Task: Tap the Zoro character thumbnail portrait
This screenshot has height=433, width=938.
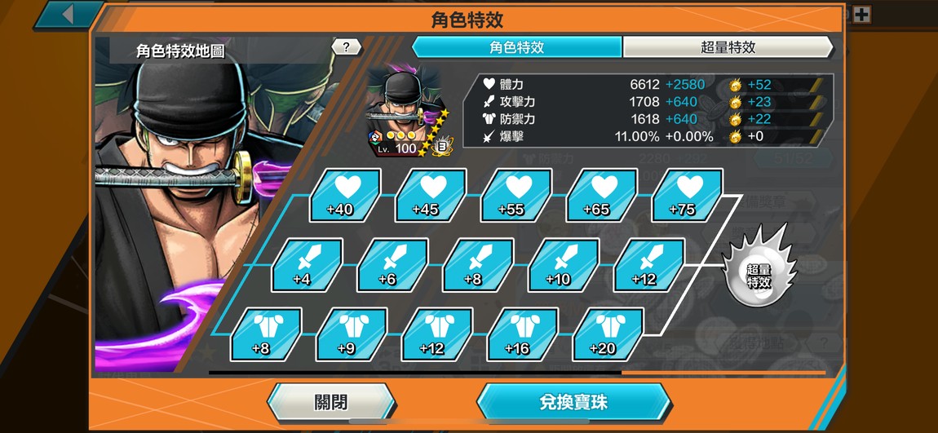Action: pos(408,113)
